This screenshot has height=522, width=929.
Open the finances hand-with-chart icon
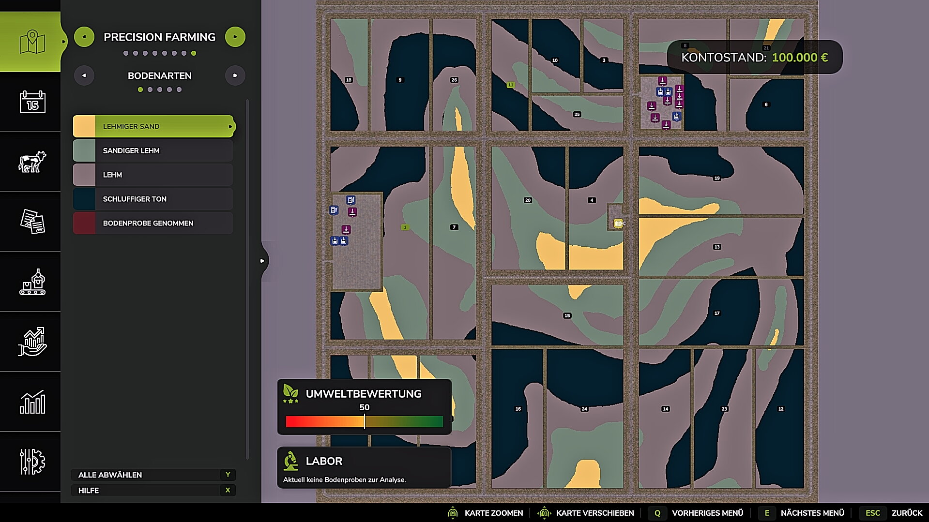tap(32, 342)
